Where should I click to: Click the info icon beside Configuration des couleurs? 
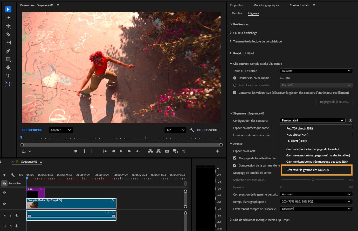pos(350,120)
